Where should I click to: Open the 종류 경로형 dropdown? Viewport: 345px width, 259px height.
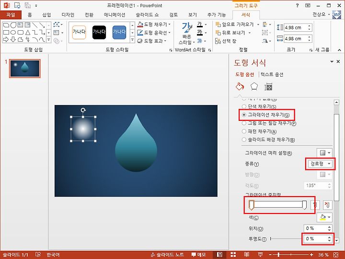tap(320, 164)
